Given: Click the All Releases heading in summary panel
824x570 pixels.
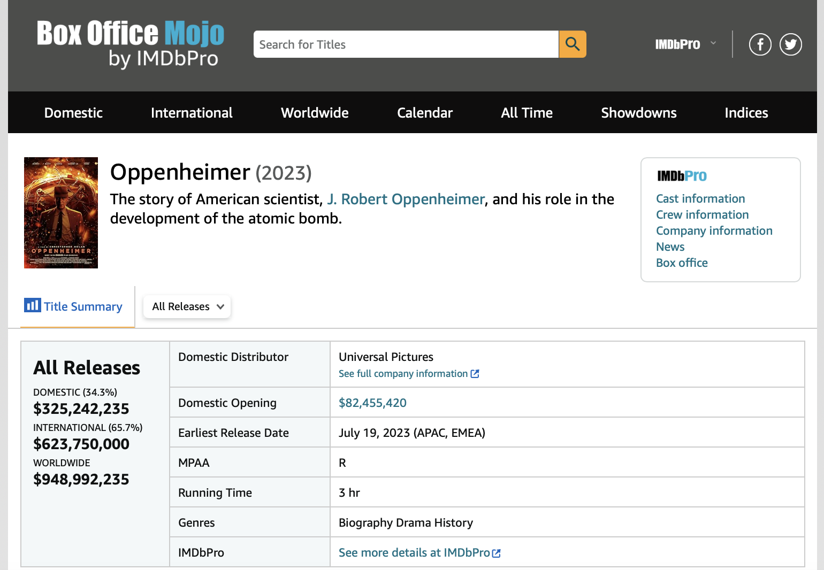Looking at the screenshot, I should click(x=87, y=368).
